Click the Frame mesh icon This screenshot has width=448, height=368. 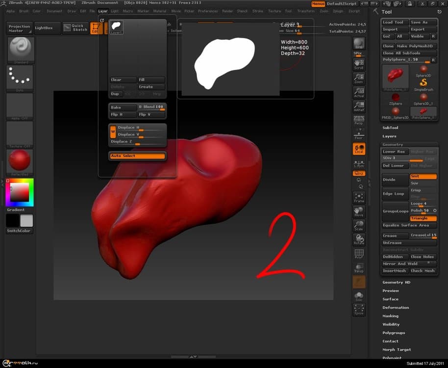(359, 197)
